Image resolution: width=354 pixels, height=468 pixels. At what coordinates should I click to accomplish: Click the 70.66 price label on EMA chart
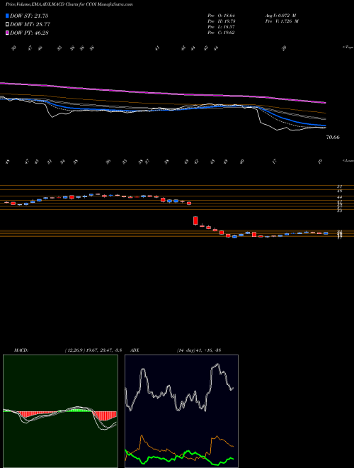click(333, 138)
